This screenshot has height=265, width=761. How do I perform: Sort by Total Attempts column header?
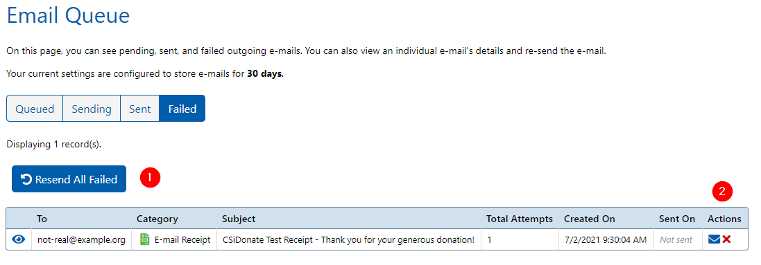(520, 219)
